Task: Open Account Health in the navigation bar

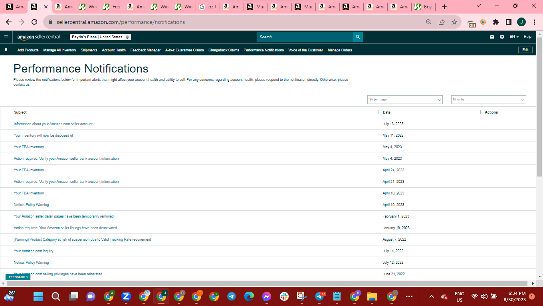Action: coord(114,50)
